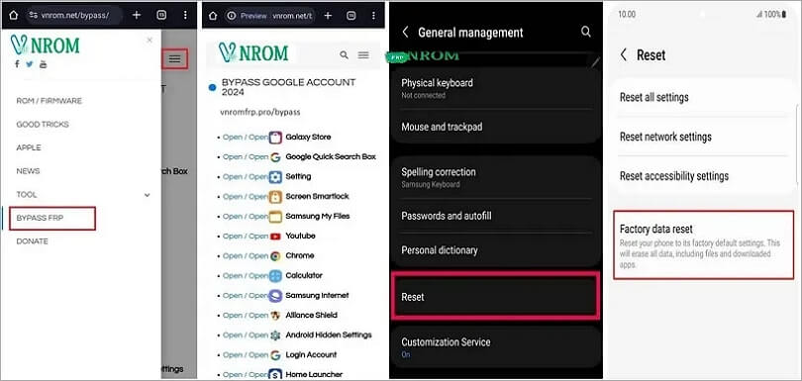Open new tab in the Preview browser

(328, 16)
